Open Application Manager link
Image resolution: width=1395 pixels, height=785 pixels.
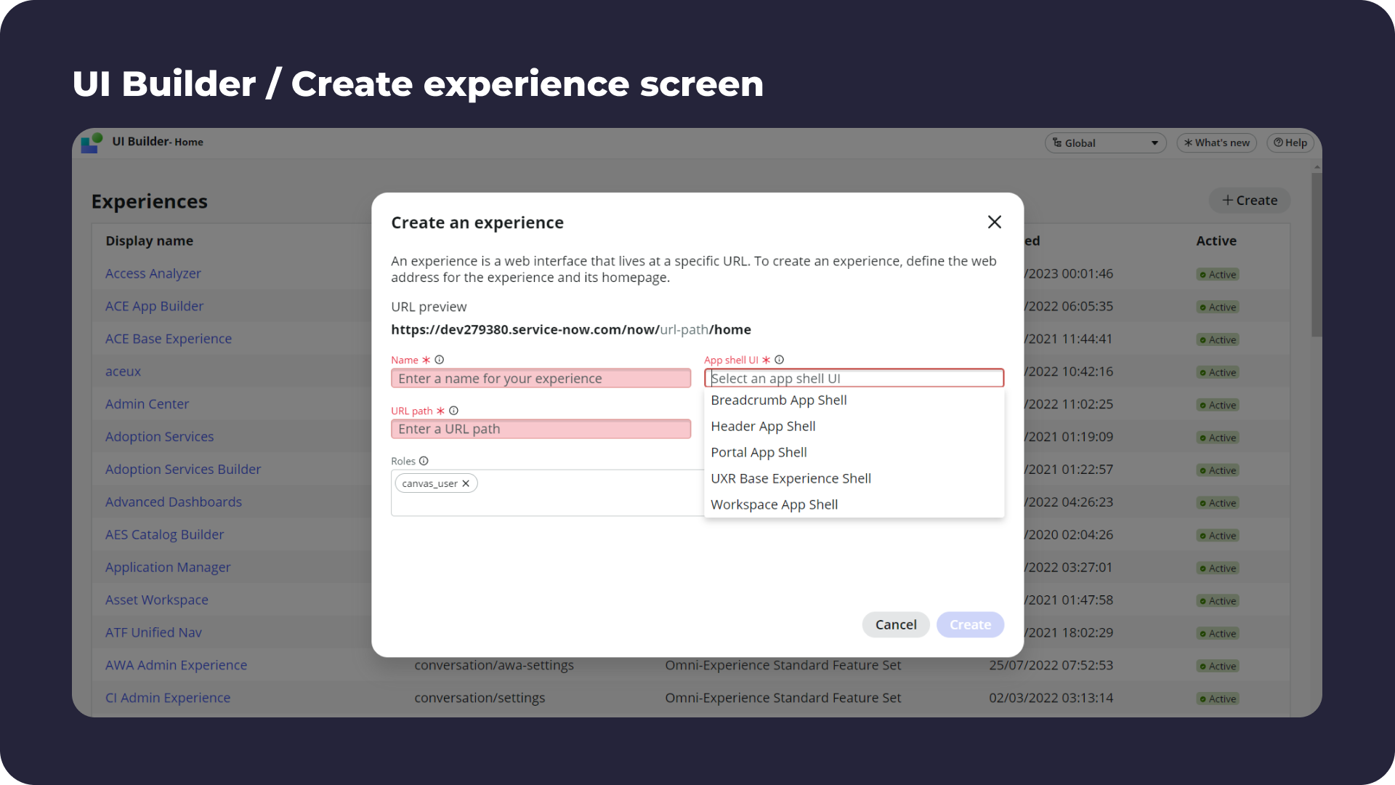coord(168,568)
